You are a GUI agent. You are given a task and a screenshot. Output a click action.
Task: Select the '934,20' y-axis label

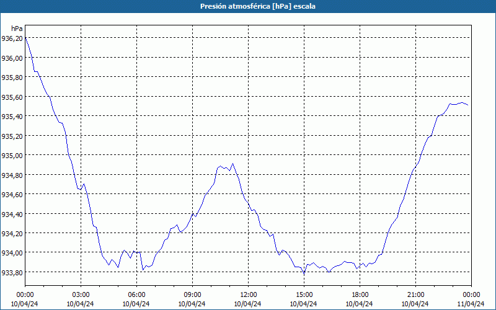pyautogui.click(x=12, y=234)
